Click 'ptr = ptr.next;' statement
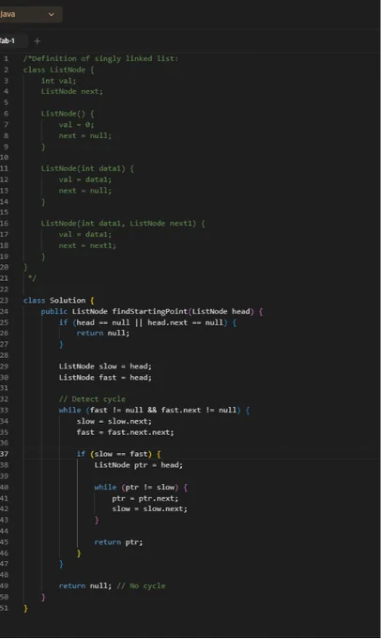Screen dimensions: 381x639 [145, 498]
